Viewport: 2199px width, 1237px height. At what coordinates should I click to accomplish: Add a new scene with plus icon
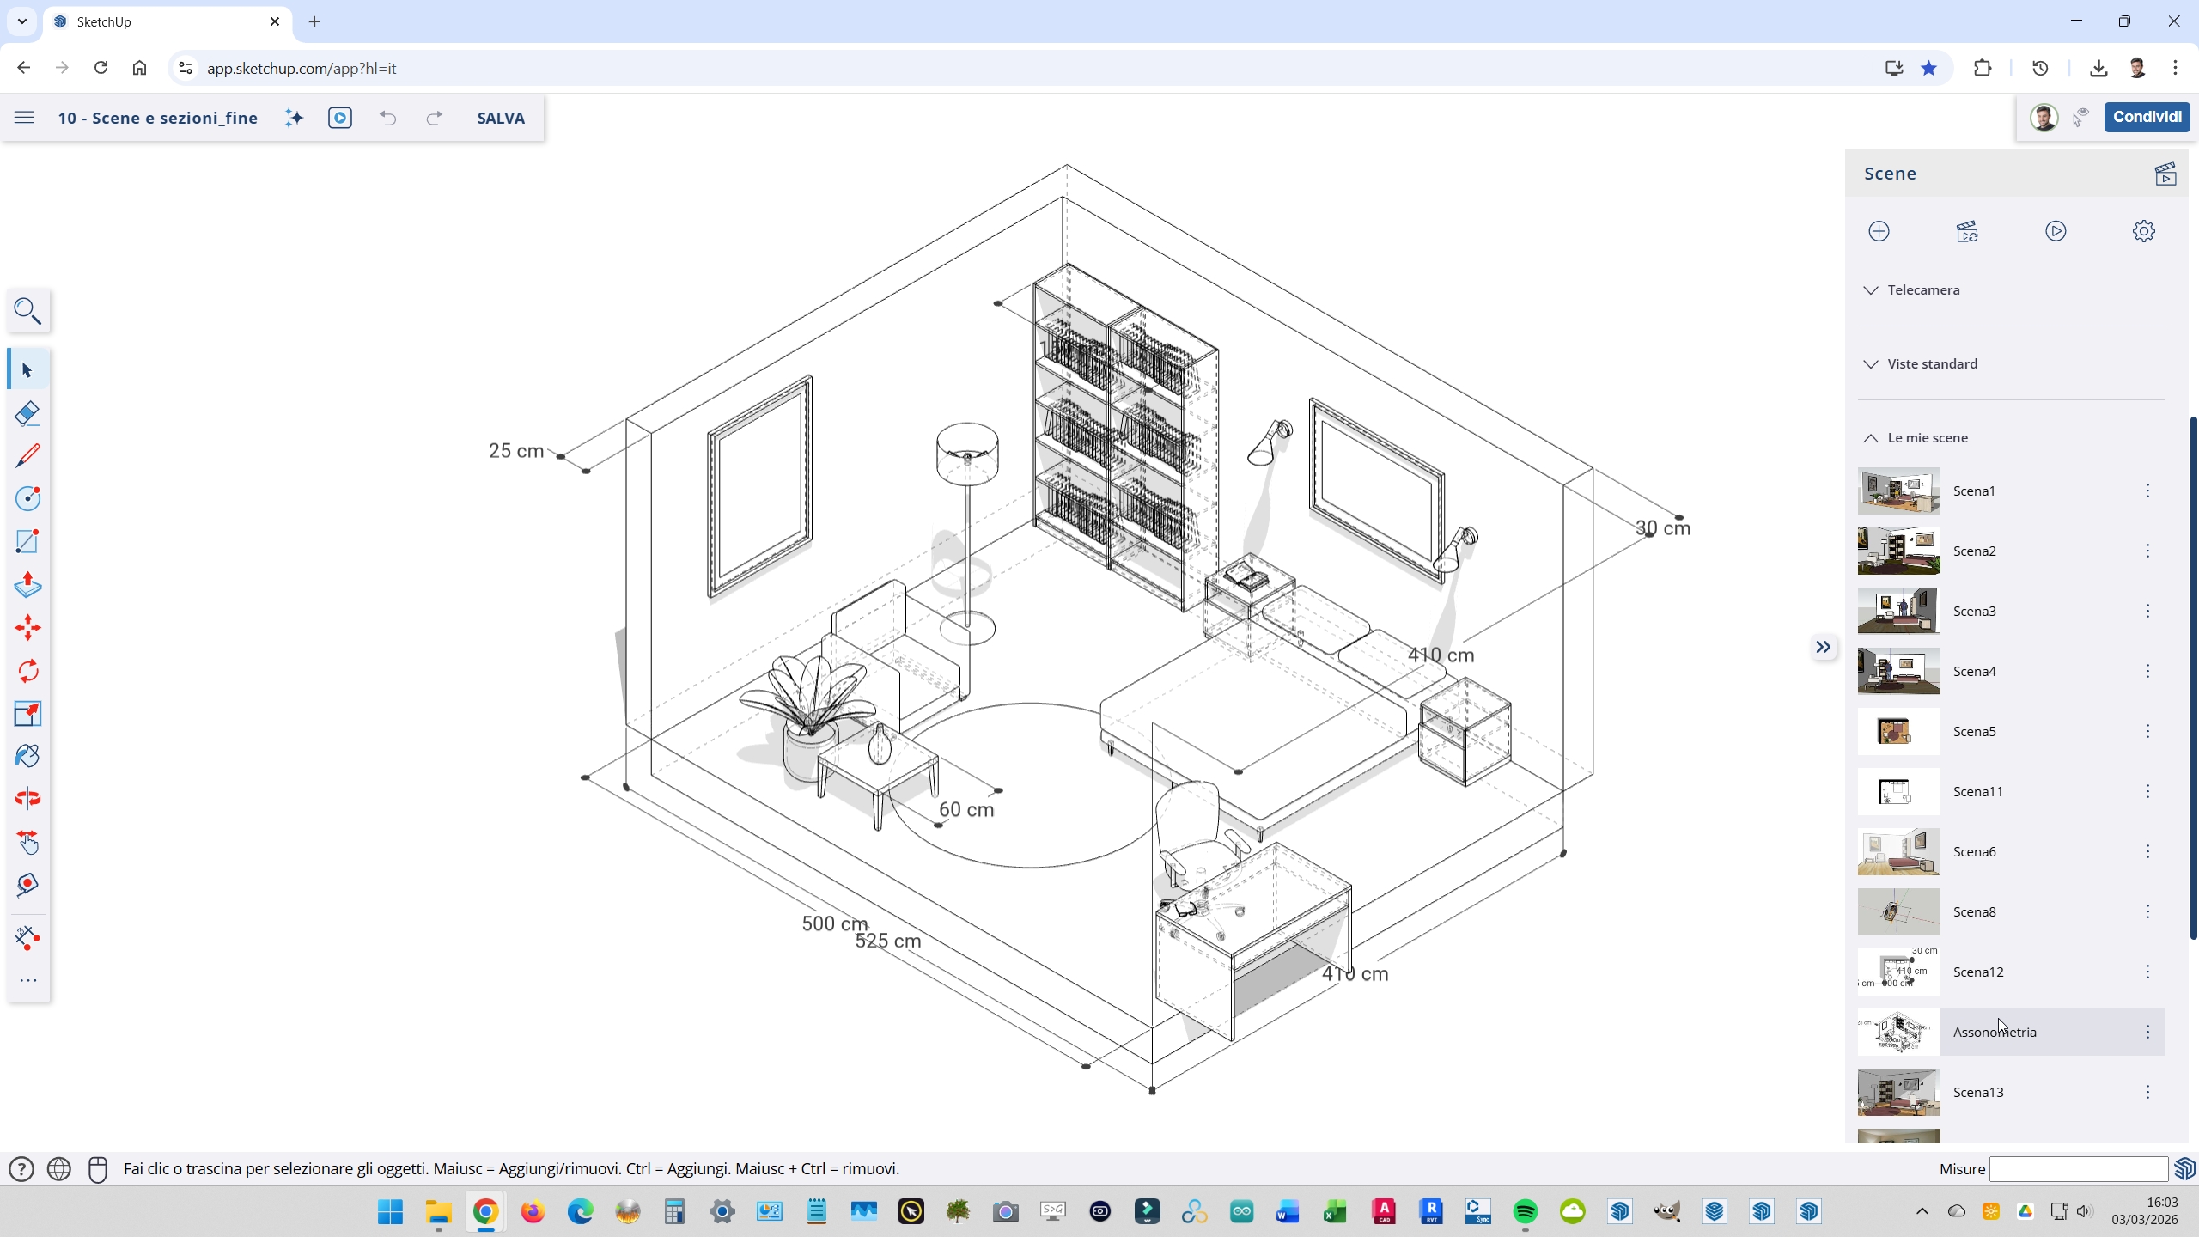tap(1879, 231)
